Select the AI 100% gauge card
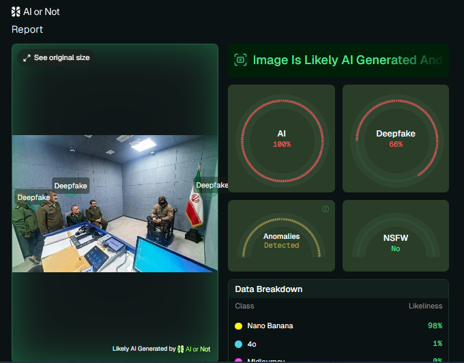 [x=281, y=139]
